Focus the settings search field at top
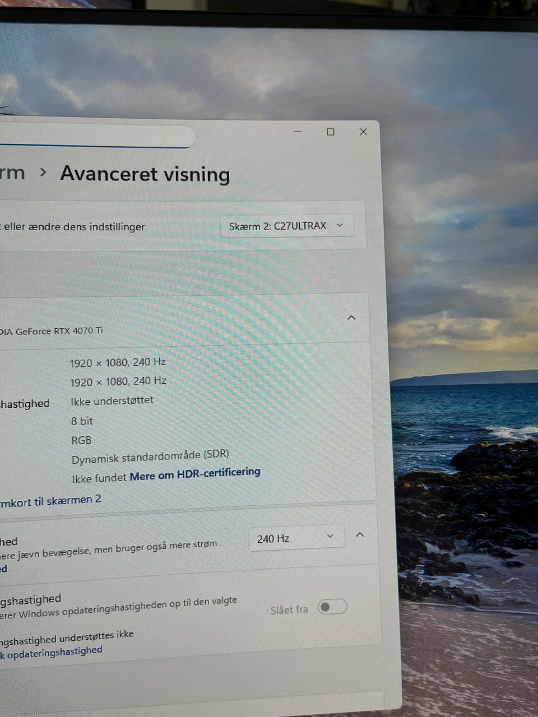This screenshot has width=538, height=717. click(95, 137)
